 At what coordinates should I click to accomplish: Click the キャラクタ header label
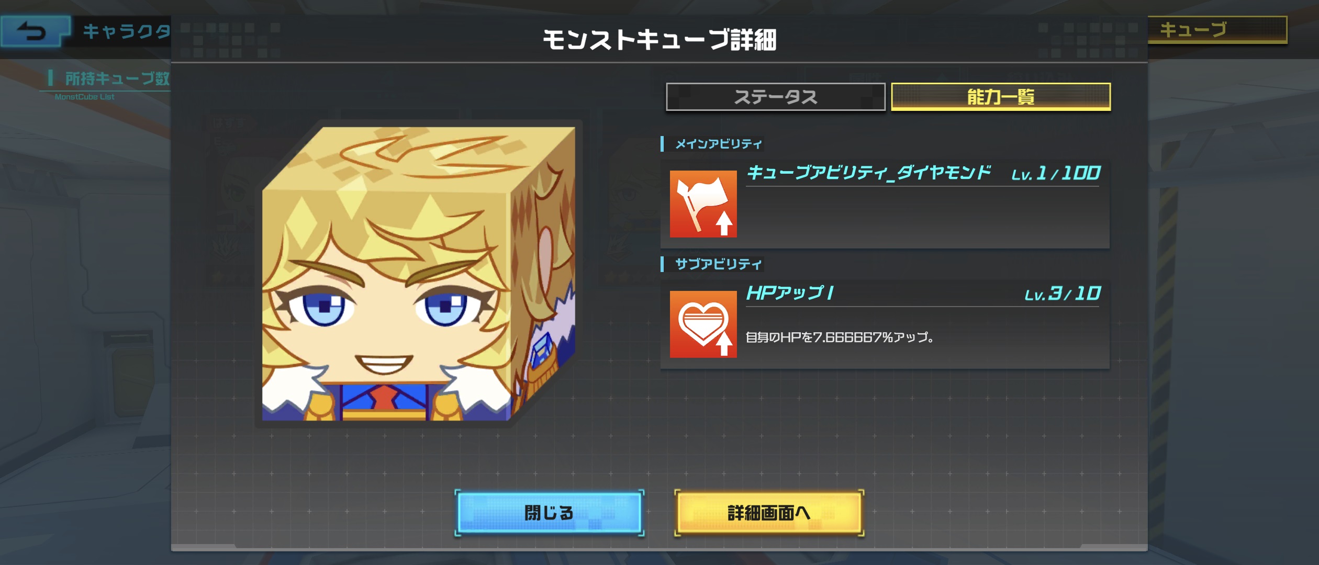[x=127, y=31]
